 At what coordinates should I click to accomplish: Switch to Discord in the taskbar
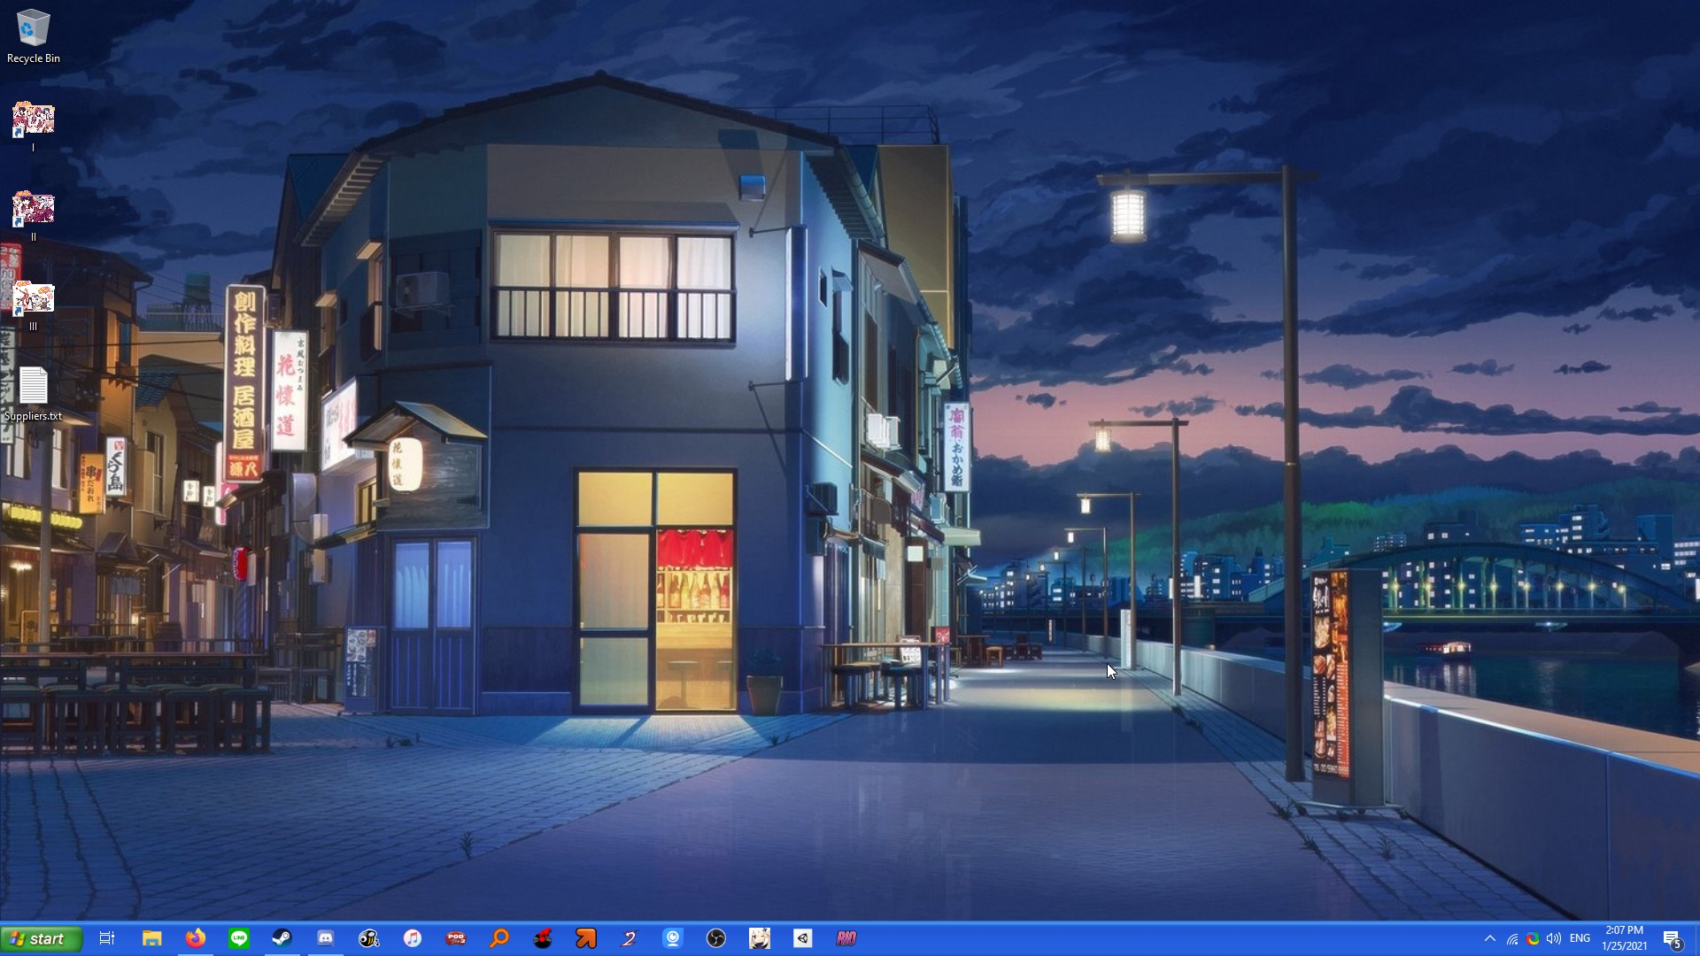(326, 938)
